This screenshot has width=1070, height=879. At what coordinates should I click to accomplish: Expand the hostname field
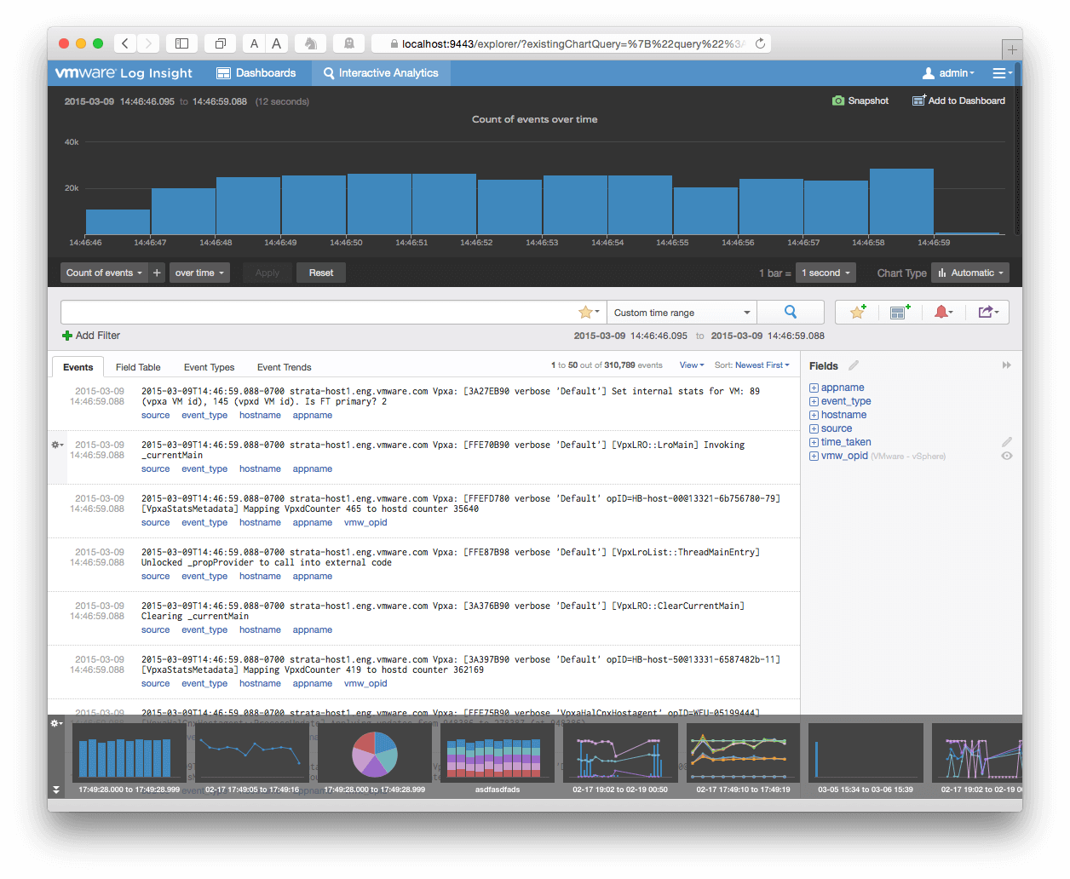[x=814, y=415]
